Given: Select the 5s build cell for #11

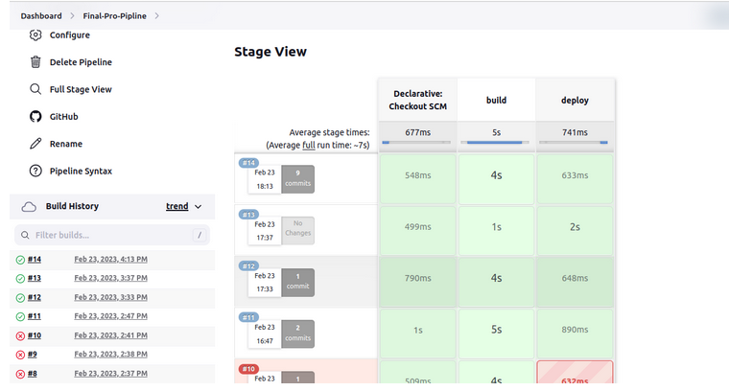Looking at the screenshot, I should tap(496, 333).
